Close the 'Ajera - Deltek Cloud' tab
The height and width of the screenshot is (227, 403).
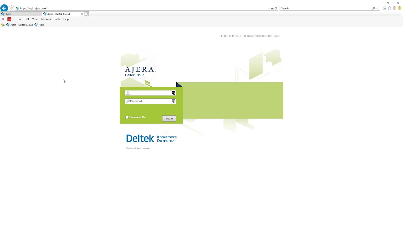coord(82,14)
